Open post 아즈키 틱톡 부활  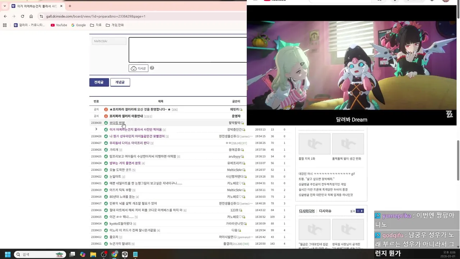tap(120, 190)
